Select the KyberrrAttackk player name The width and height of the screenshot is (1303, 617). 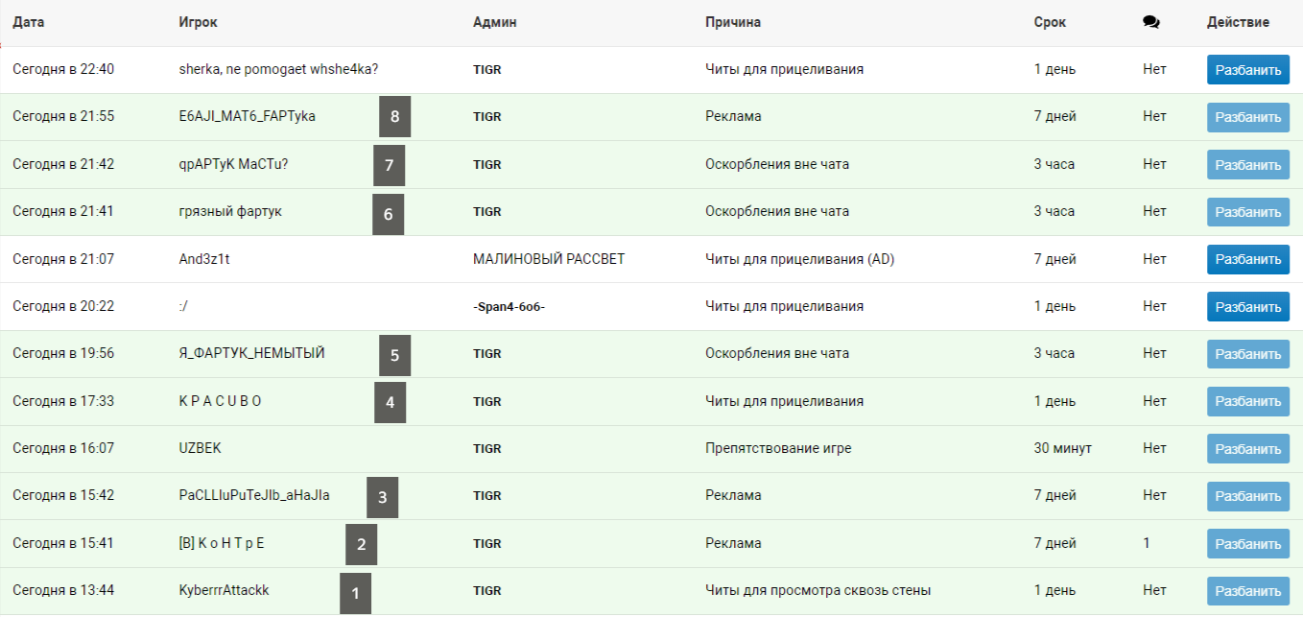(224, 591)
